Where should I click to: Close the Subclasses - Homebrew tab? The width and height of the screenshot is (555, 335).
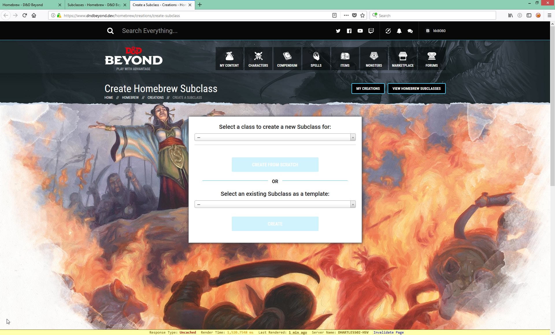point(125,5)
